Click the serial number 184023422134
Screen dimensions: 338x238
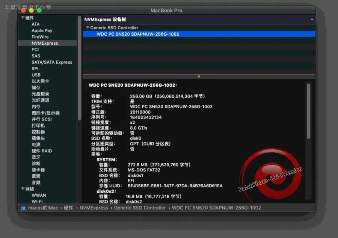coord(146,117)
